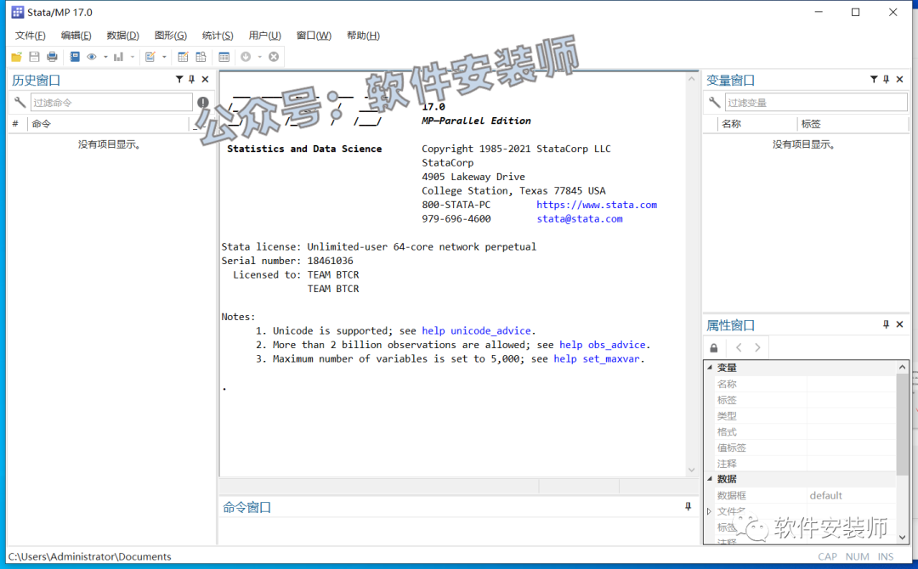
Task: Pin the 属性窗口 panel
Action: tap(886, 324)
